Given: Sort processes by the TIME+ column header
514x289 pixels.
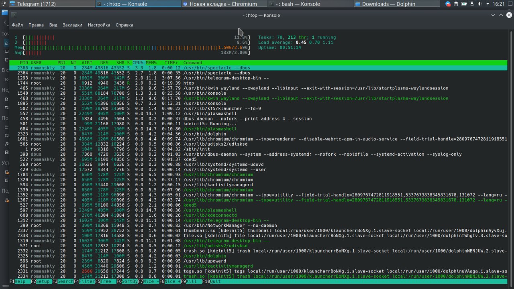Looking at the screenshot, I should [171, 63].
